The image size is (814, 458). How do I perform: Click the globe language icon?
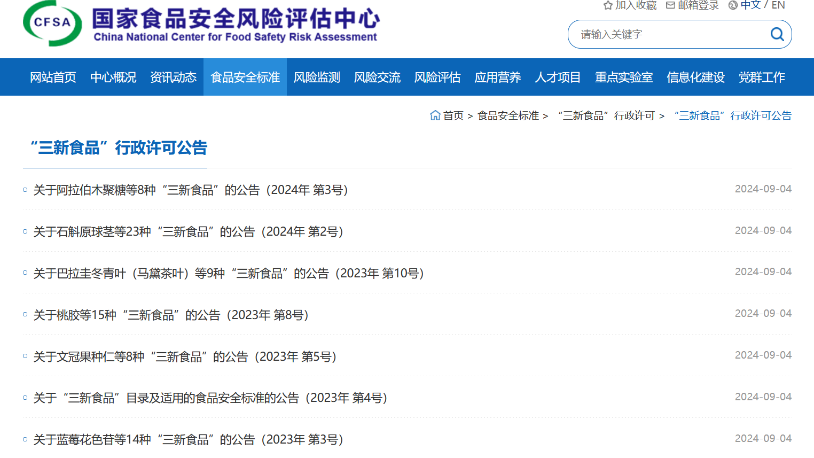[733, 5]
